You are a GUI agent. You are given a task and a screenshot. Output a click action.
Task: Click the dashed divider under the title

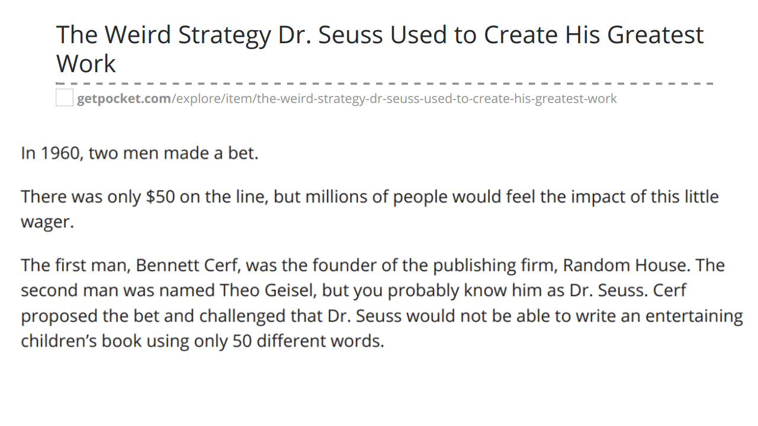(384, 83)
